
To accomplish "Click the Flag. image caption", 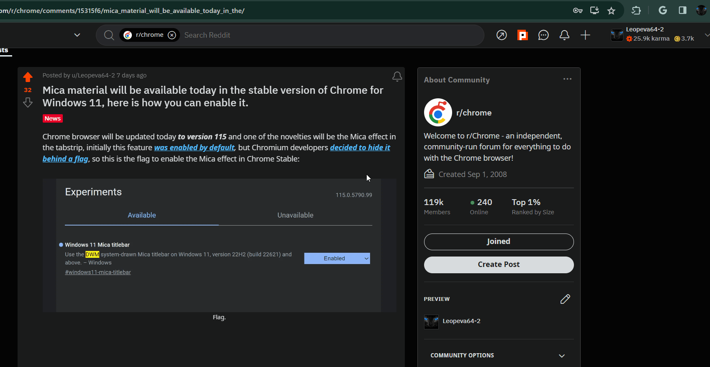I will (219, 317).
